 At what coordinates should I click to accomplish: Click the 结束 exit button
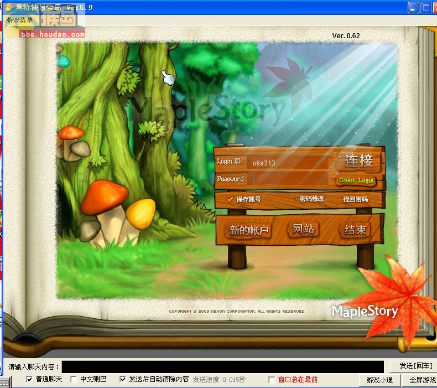tap(355, 230)
